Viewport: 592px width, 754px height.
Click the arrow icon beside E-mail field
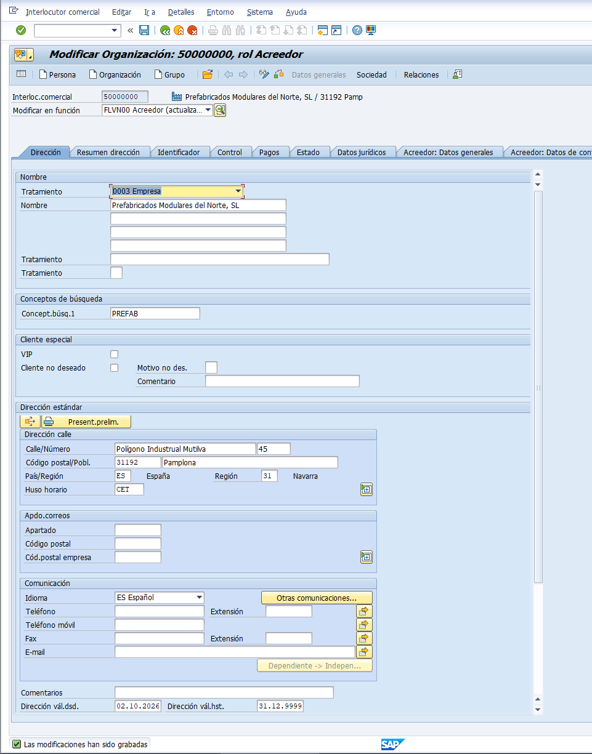[x=364, y=652]
